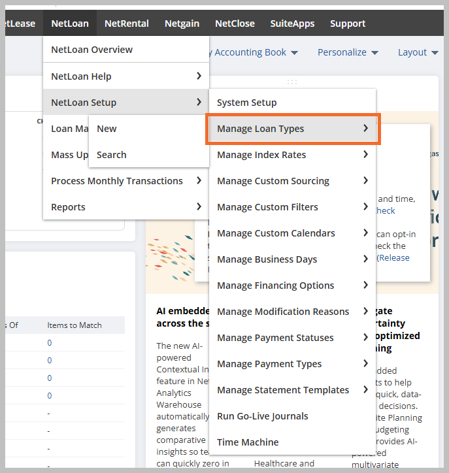Select Manage Custom Calendars entry

click(292, 233)
